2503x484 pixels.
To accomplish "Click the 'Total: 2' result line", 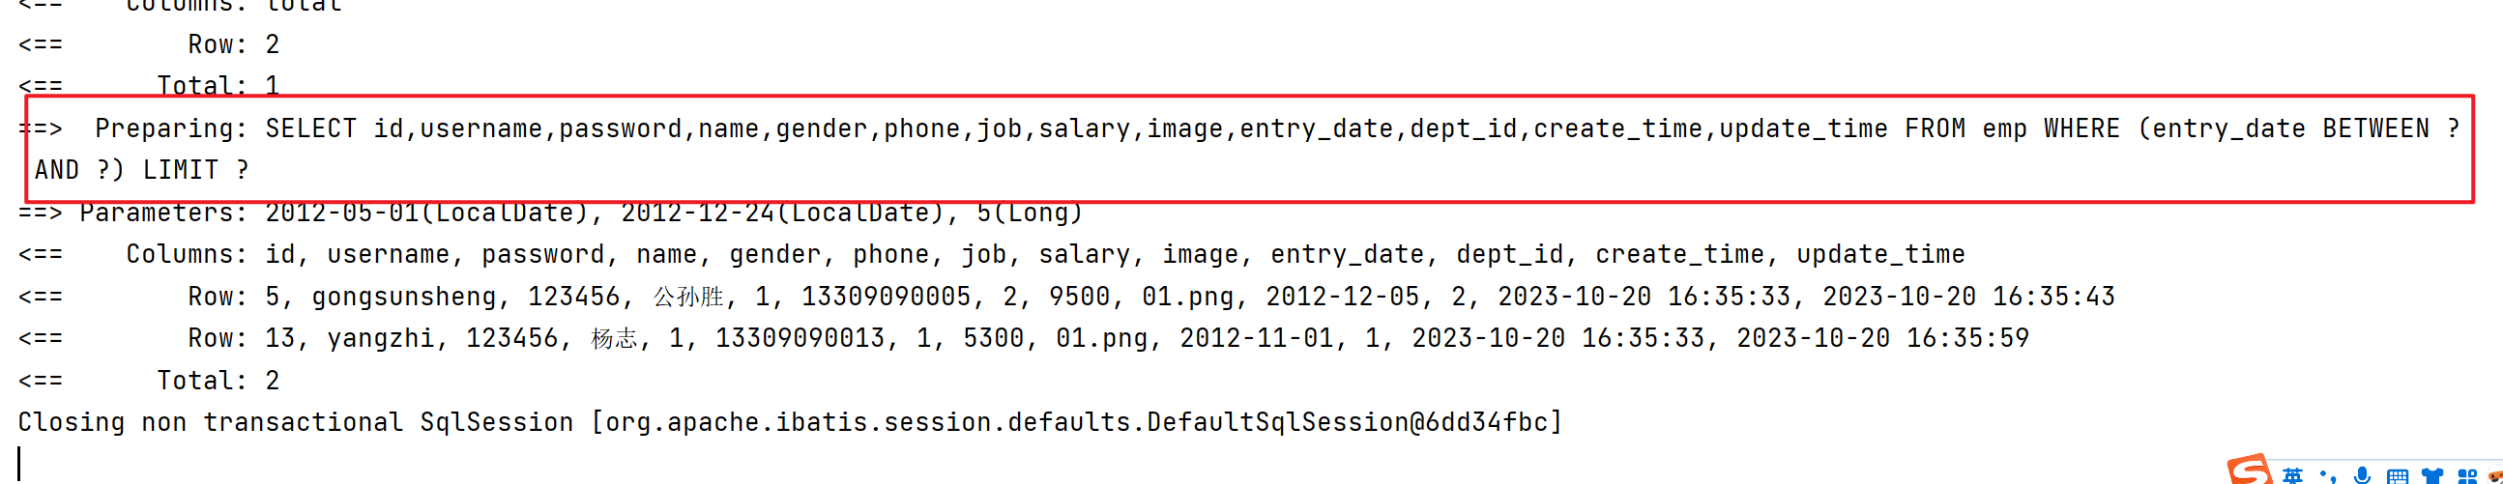I will click(218, 380).
